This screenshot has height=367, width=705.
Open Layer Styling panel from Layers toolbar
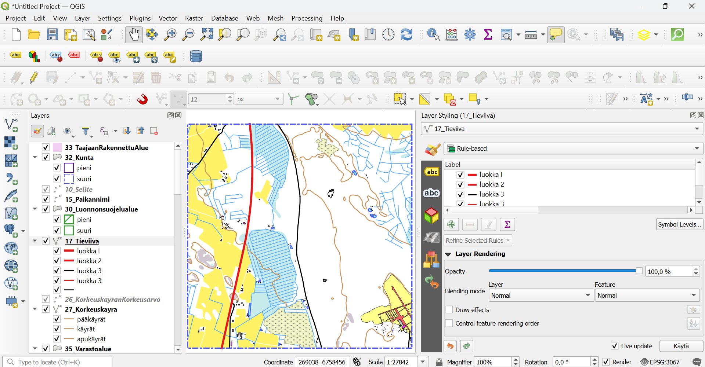pos(37,131)
